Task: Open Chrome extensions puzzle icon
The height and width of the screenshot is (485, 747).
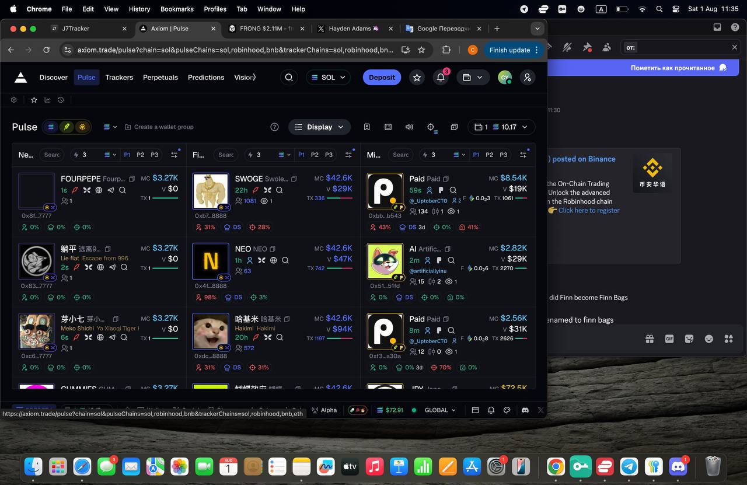Action: pyautogui.click(x=446, y=50)
